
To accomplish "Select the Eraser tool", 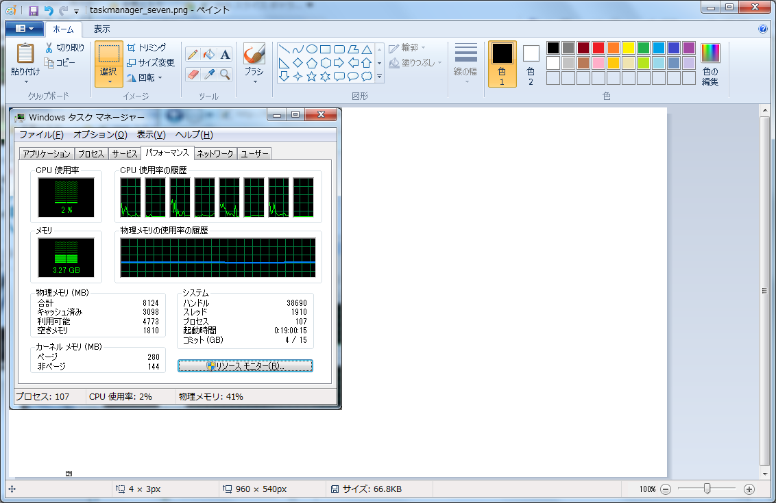I will [193, 74].
